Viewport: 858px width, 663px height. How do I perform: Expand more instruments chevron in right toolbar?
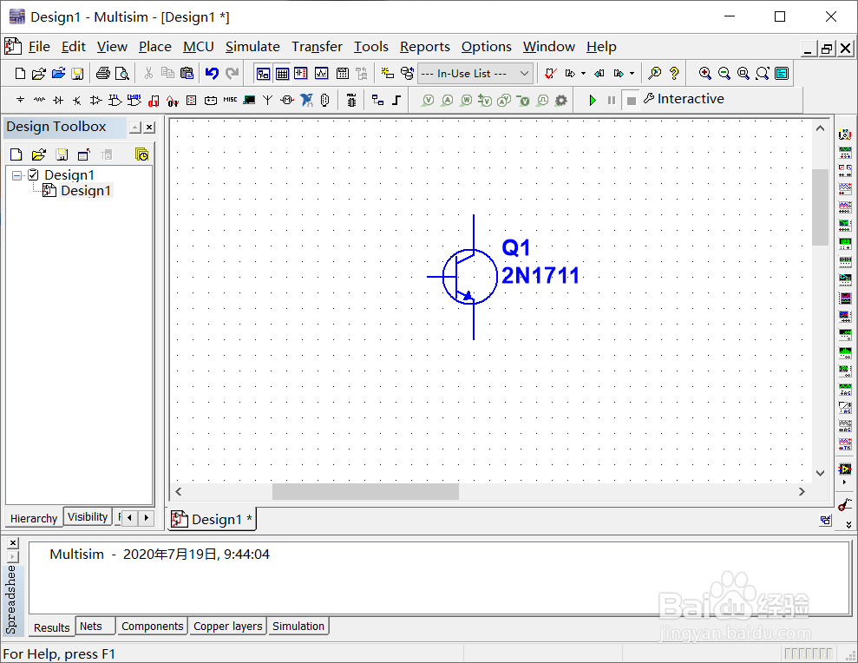click(x=848, y=524)
